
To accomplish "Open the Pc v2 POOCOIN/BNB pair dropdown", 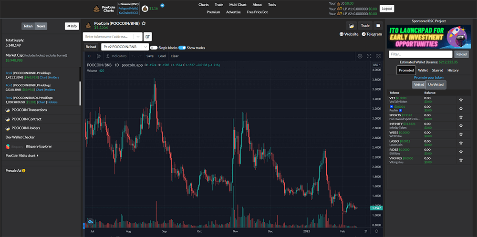I will [124, 47].
